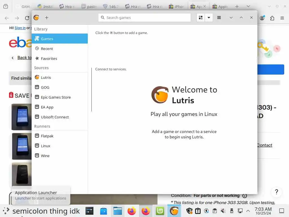Screen dimensions: 289x217
Task: Click the Back to link on eBay
Action: (25, 58)
